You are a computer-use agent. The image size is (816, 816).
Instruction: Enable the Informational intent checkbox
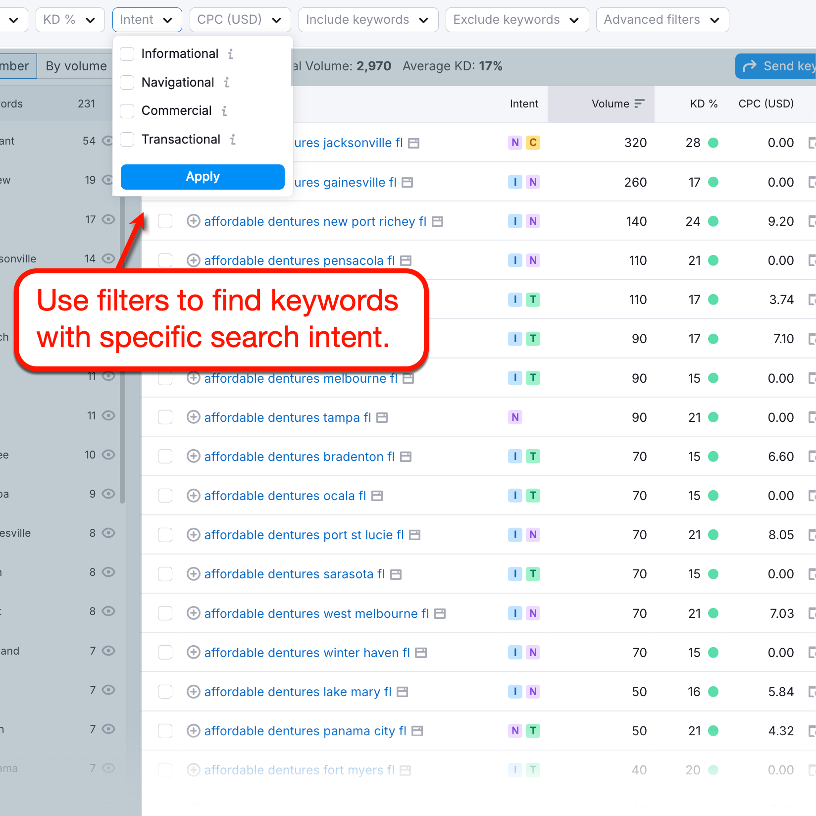coord(127,54)
